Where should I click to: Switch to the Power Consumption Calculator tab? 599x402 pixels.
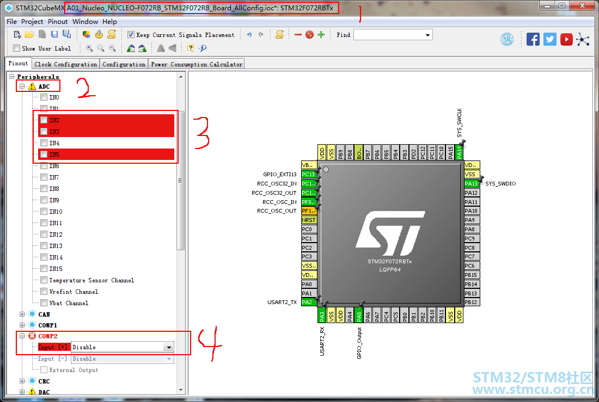pyautogui.click(x=197, y=64)
